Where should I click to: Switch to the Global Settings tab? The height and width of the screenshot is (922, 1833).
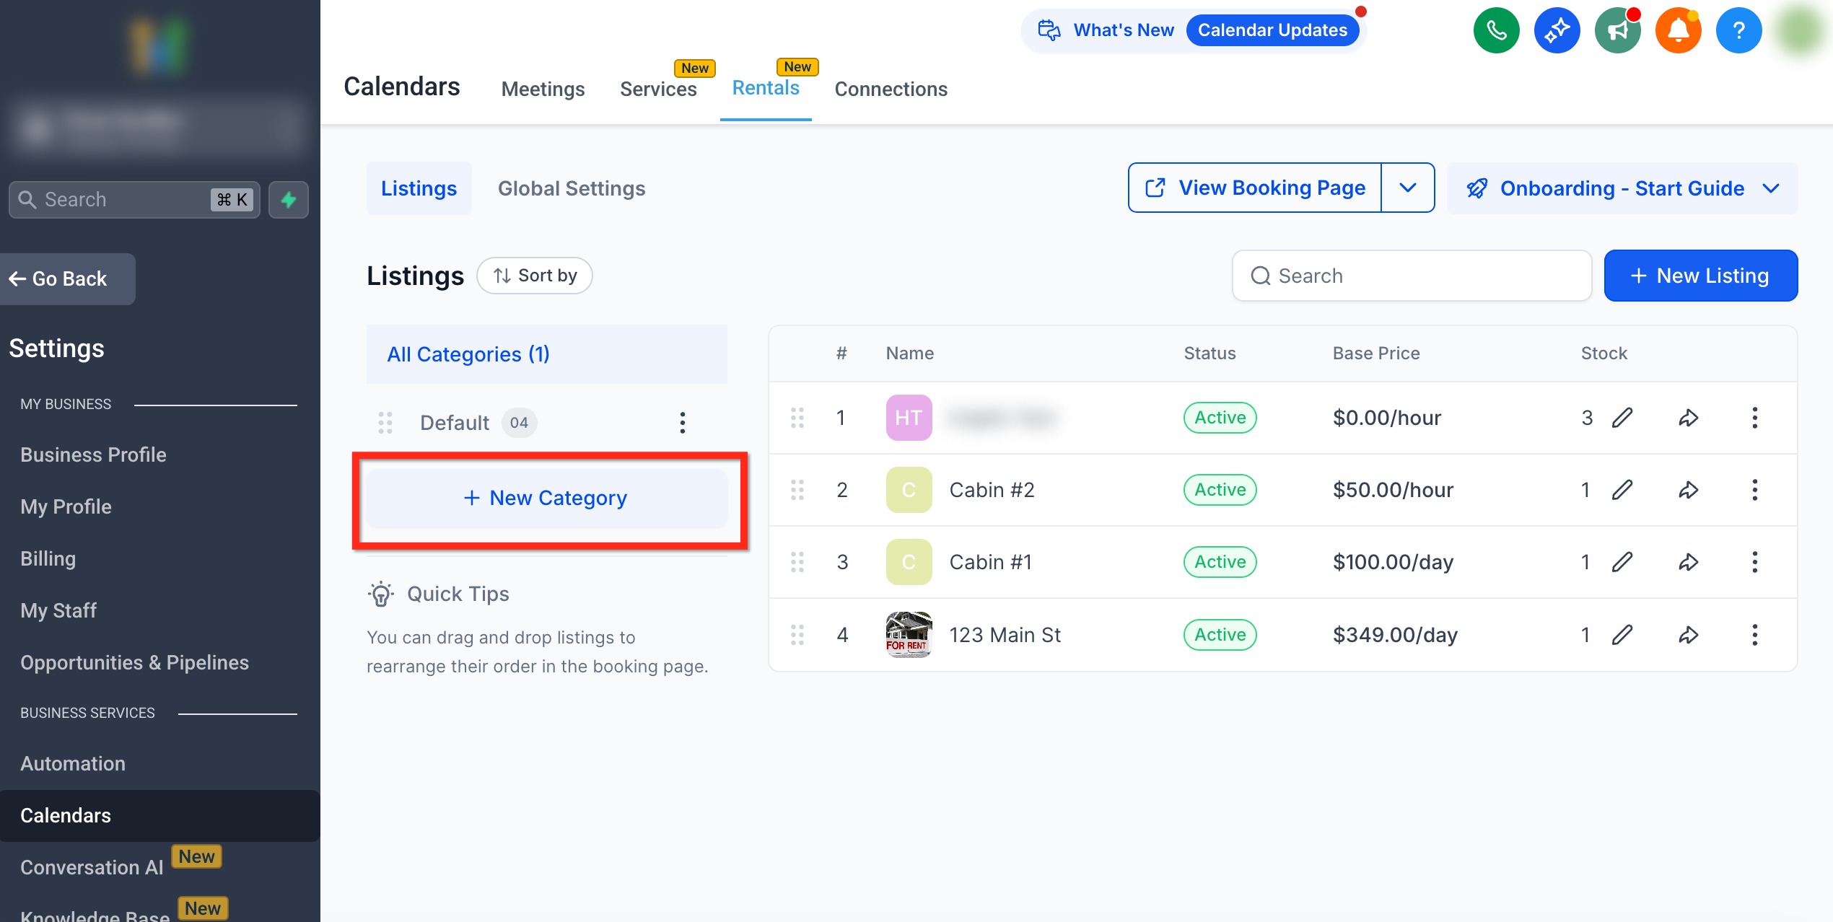571,188
